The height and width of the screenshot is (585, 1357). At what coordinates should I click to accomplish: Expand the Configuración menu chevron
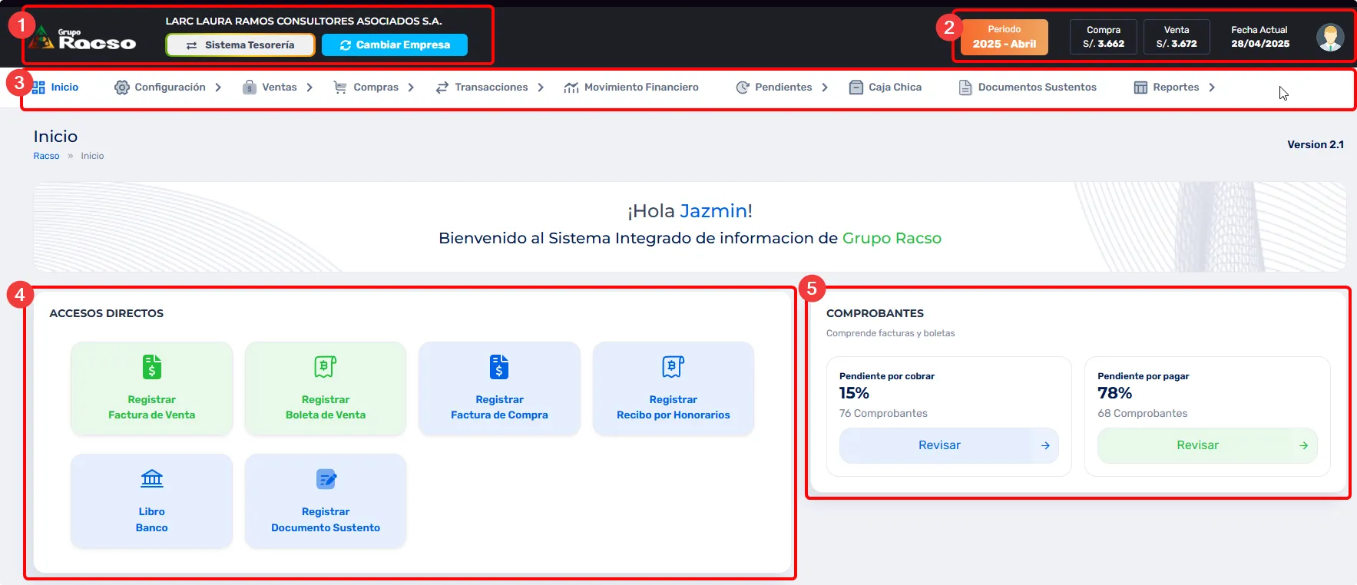pyautogui.click(x=218, y=88)
